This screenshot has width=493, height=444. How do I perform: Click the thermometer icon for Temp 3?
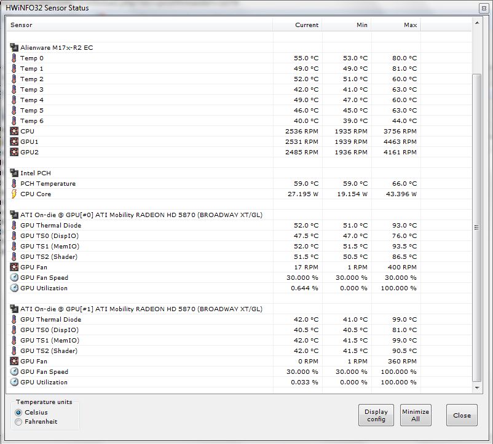coord(14,89)
